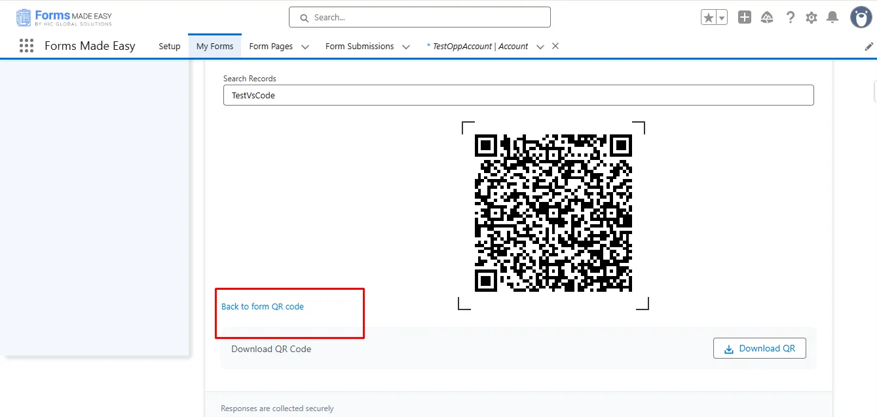Click the magnifier icon in search bar
Image resolution: width=877 pixels, height=417 pixels.
pos(304,18)
